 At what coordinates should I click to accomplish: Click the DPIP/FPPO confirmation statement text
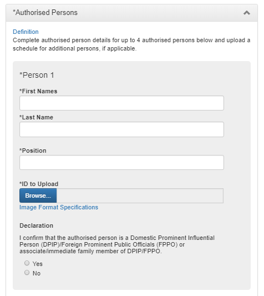pyautogui.click(x=117, y=244)
